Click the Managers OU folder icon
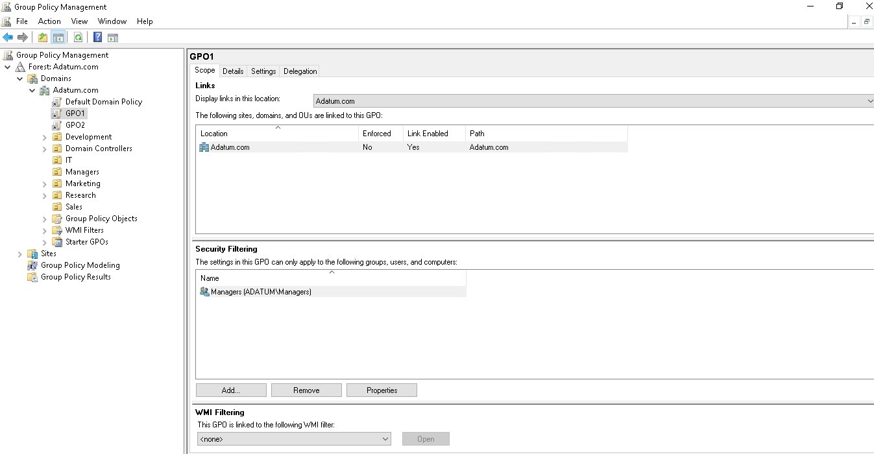The height and width of the screenshot is (454, 874). [x=57, y=172]
